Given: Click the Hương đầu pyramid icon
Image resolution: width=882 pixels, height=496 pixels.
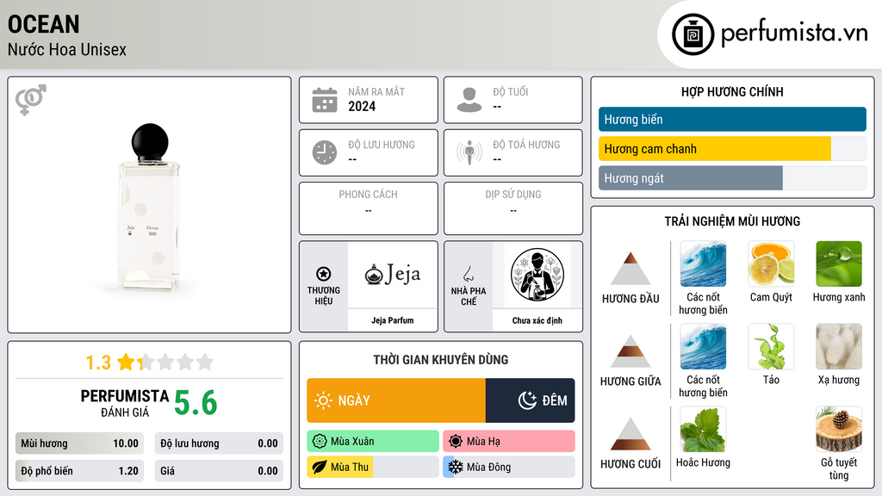Looking at the screenshot, I should (630, 269).
